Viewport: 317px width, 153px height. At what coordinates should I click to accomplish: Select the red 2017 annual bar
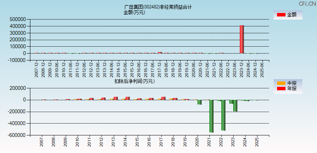point(164,98)
